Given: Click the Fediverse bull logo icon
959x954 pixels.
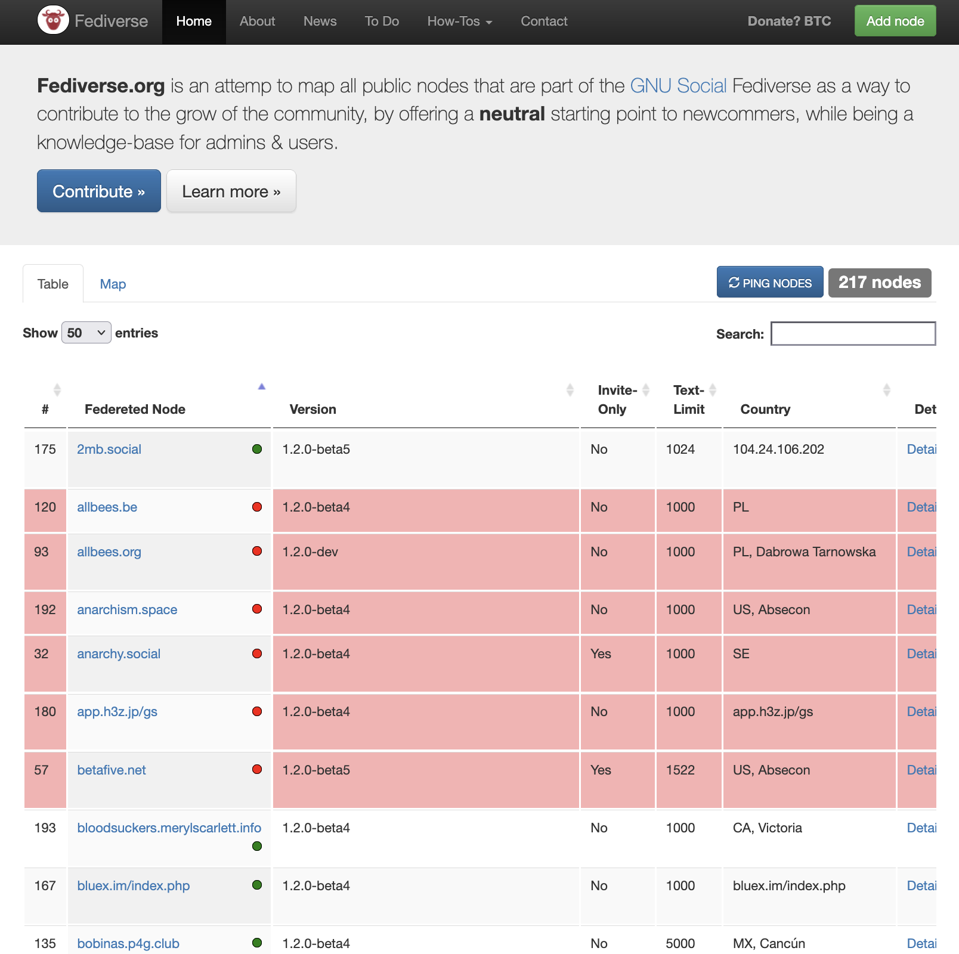Looking at the screenshot, I should pyautogui.click(x=53, y=21).
